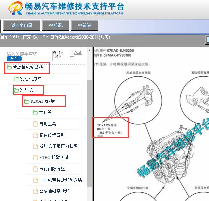Click the 07MAK-PY30100 tool number
This screenshot has width=209, height=201.
coord(117,55)
